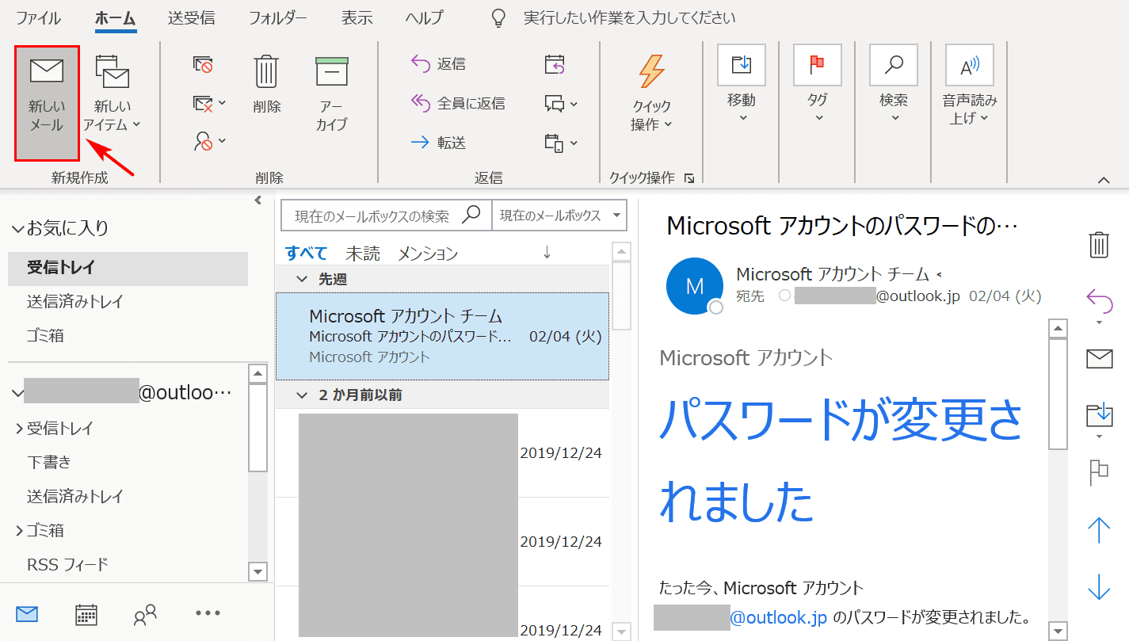Switch to the 送受信 tab
Image resolution: width=1129 pixels, height=641 pixels.
coord(192,17)
